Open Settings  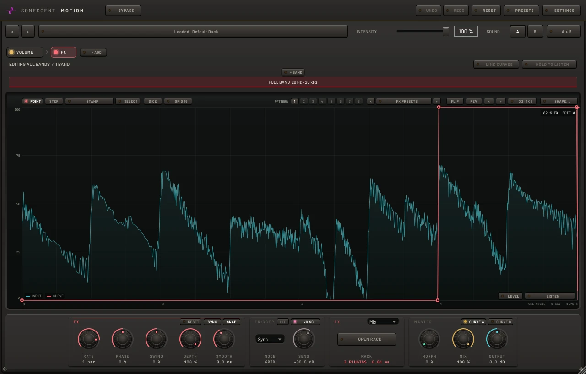coord(561,11)
